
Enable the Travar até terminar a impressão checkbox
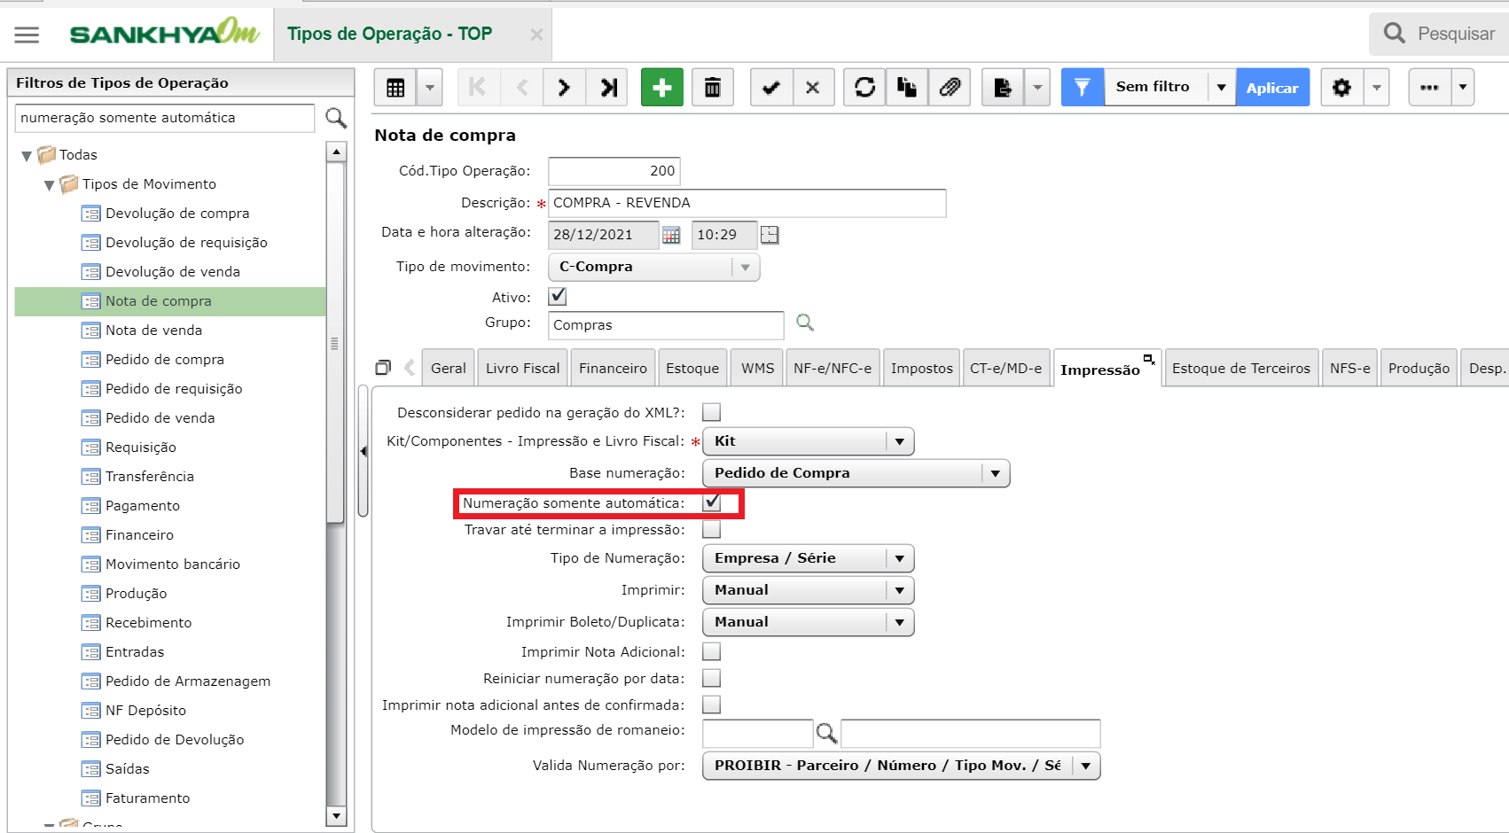click(x=712, y=529)
